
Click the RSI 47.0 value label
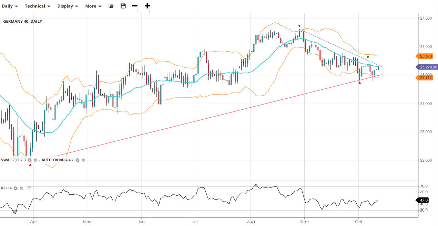(x=422, y=200)
